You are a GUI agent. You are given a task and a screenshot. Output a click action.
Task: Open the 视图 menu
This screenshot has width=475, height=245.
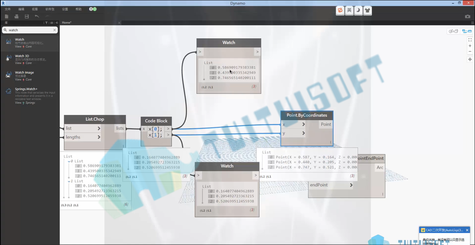[35, 9]
